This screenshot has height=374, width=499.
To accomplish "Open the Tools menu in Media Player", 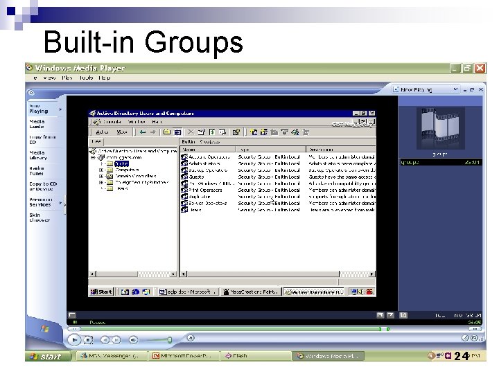I will click(x=86, y=78).
